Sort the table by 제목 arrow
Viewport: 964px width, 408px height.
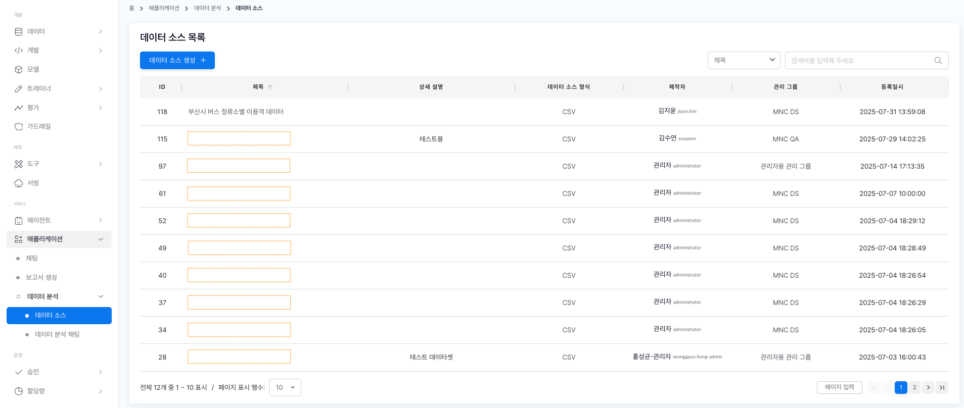coord(270,87)
